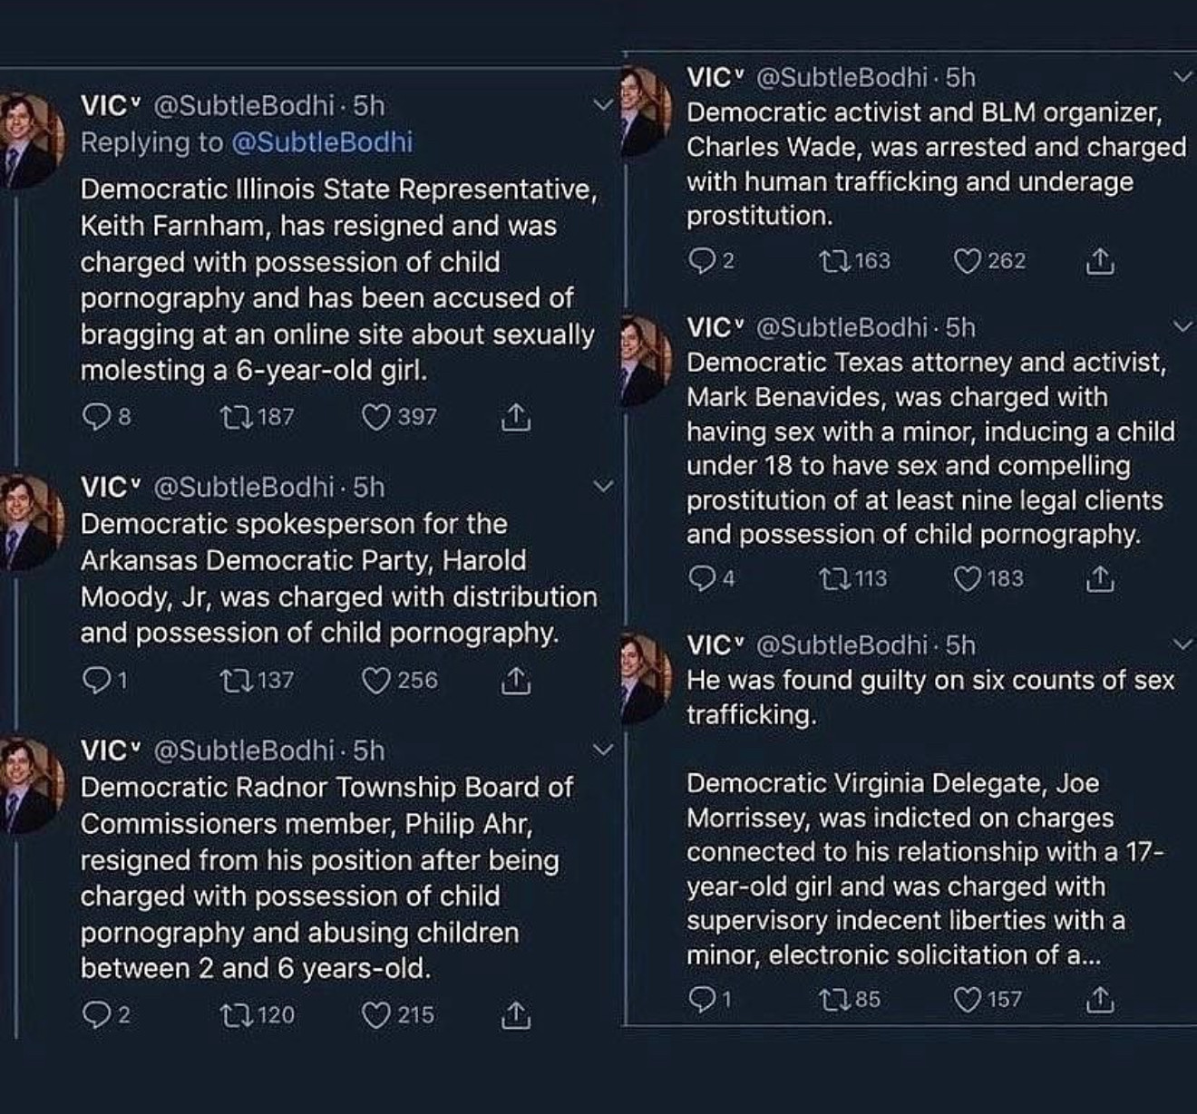Open options chevron on Keith Farnham tweet
The image size is (1197, 1114).
603,105
